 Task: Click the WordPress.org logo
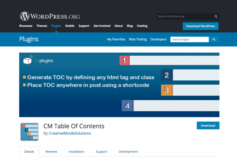[50, 16]
